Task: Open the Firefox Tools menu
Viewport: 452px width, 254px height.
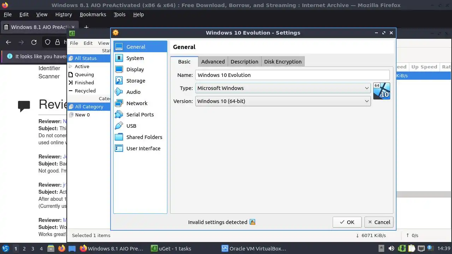Action: coord(119,14)
